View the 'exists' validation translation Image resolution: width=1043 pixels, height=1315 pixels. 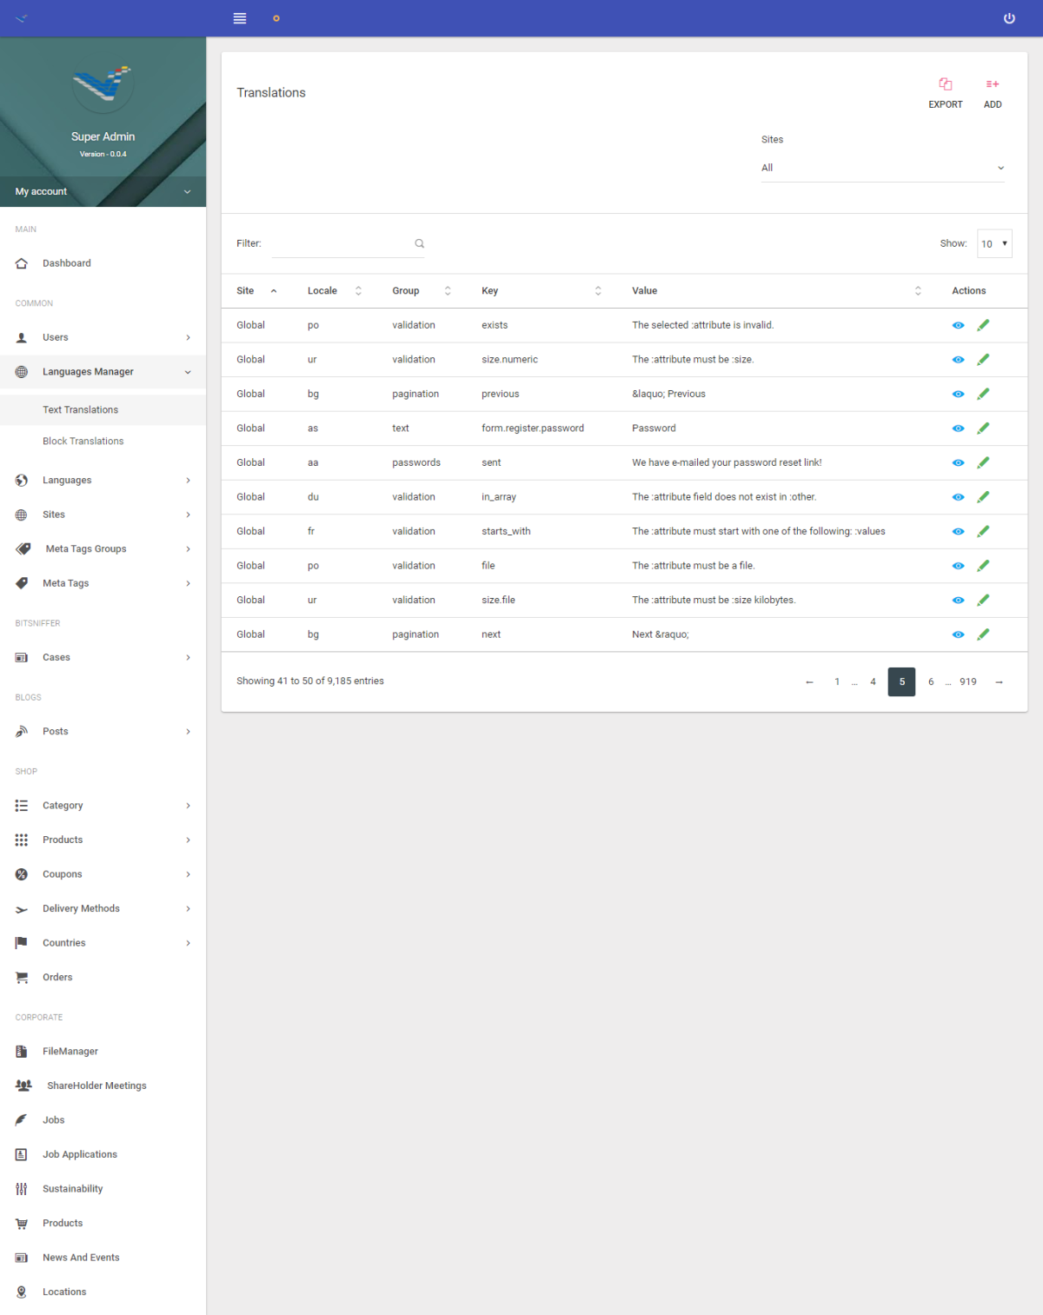pyautogui.click(x=958, y=325)
